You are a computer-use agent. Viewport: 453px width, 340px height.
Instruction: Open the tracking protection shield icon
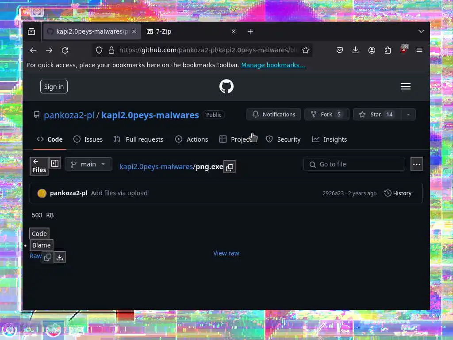point(99,50)
